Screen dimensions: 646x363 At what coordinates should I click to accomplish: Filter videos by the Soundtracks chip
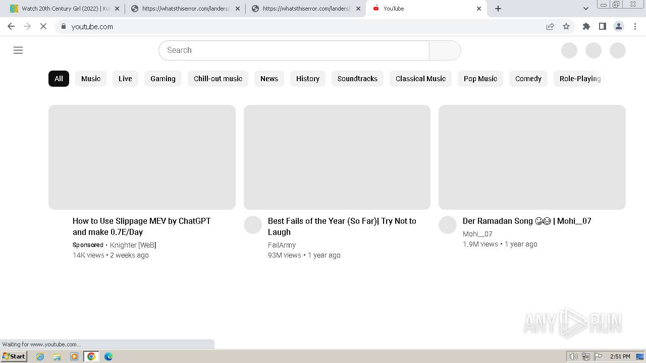(357, 79)
